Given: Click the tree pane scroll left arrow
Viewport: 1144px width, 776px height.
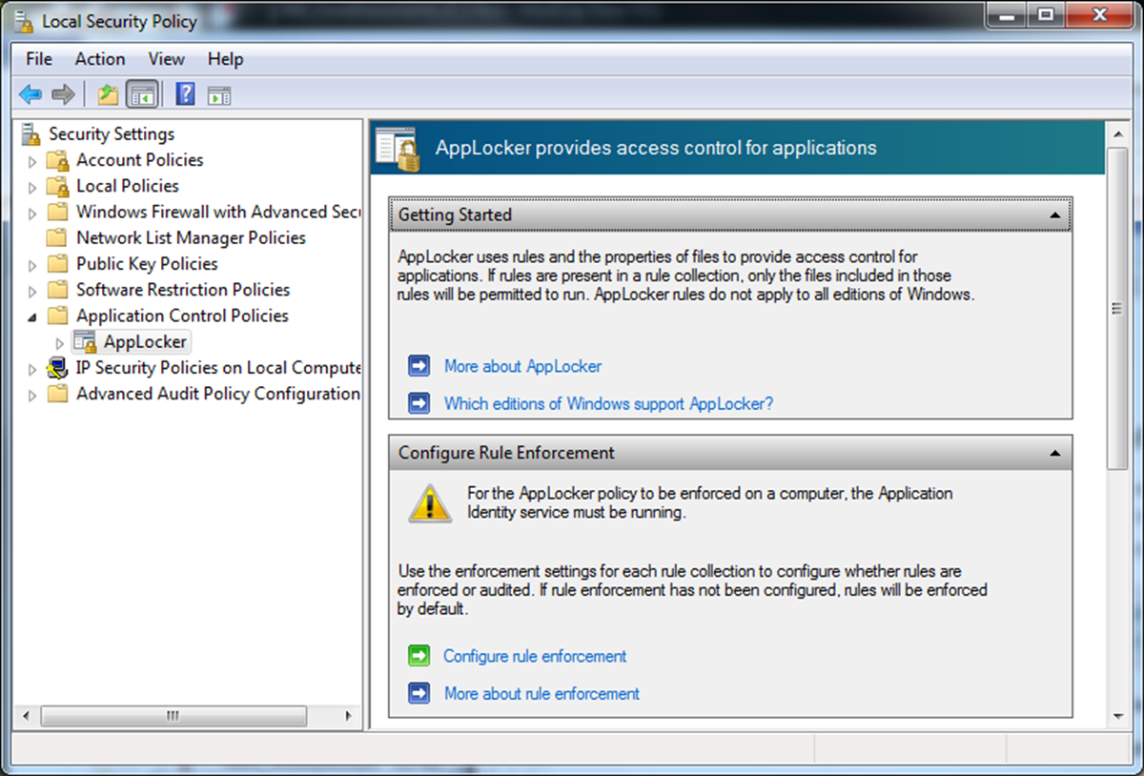Looking at the screenshot, I should pos(26,715).
